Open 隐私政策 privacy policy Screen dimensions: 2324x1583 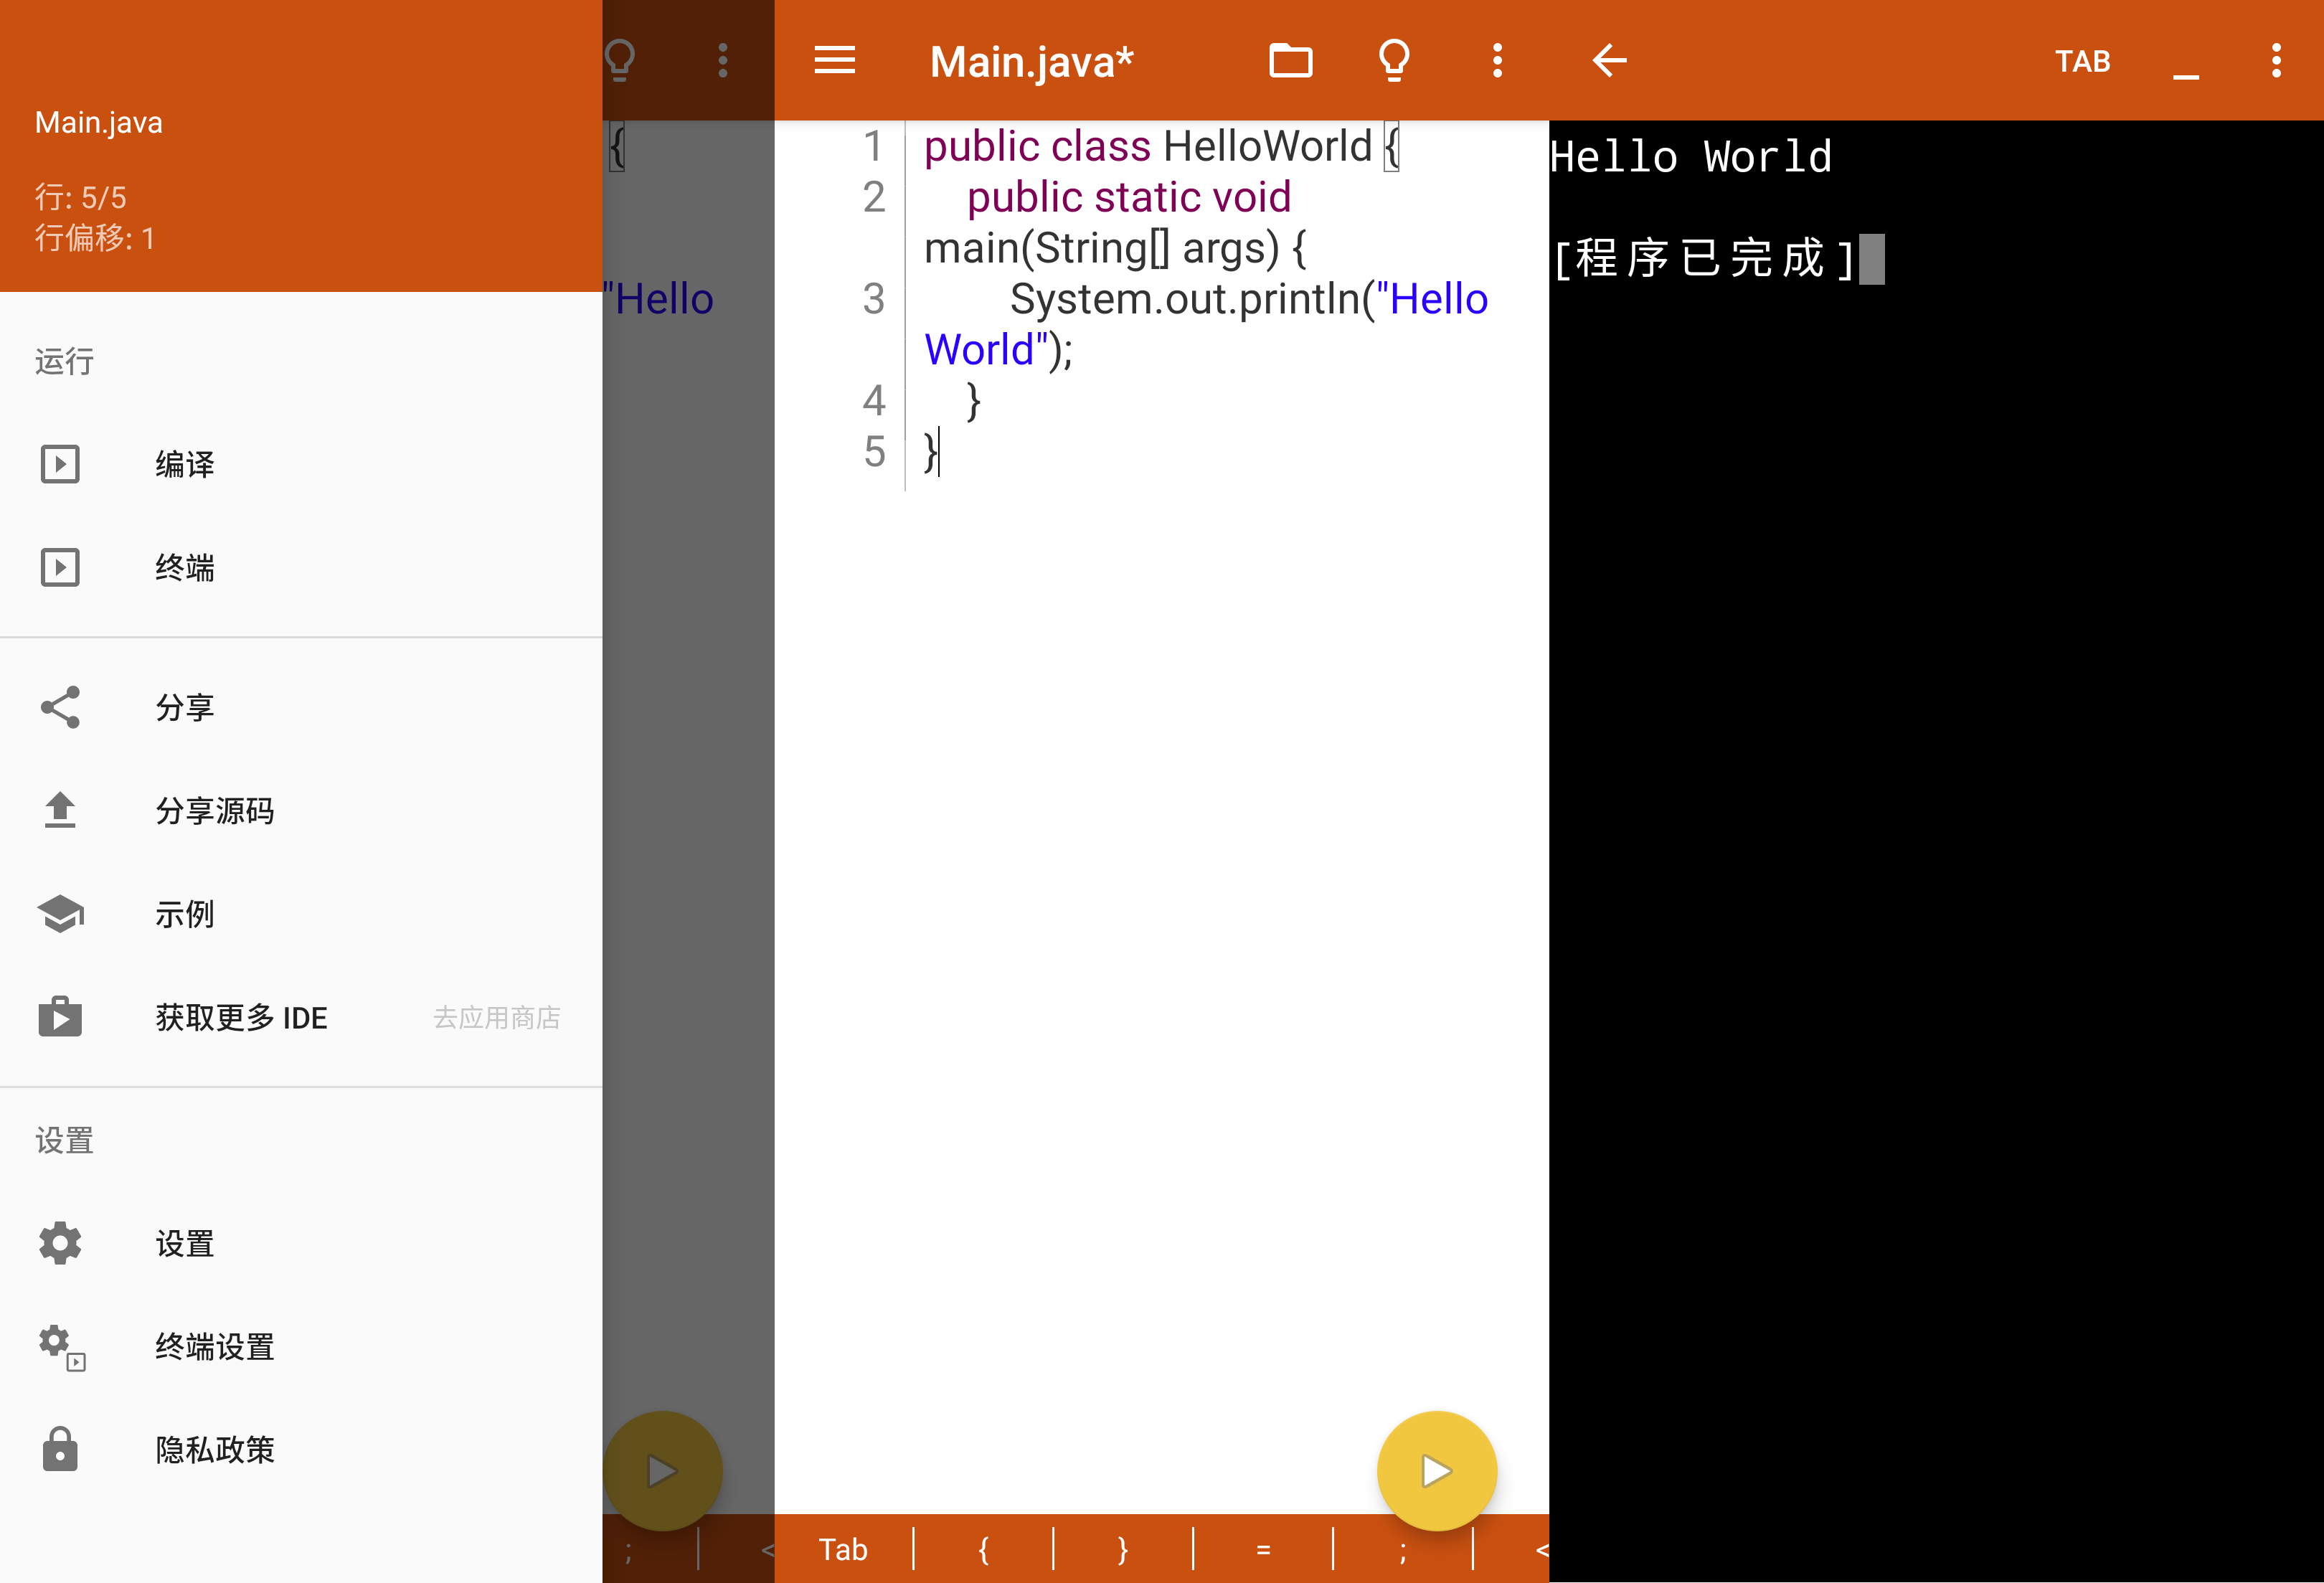[x=214, y=1450]
